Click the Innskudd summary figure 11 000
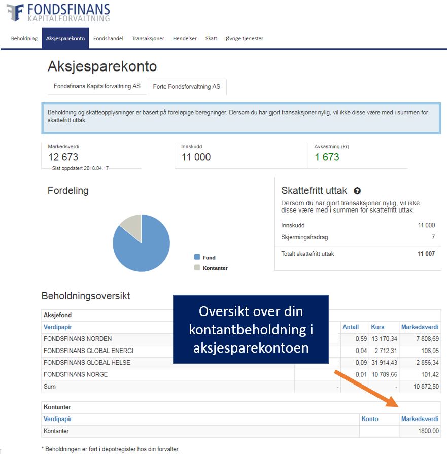The image size is (447, 454). pos(196,157)
